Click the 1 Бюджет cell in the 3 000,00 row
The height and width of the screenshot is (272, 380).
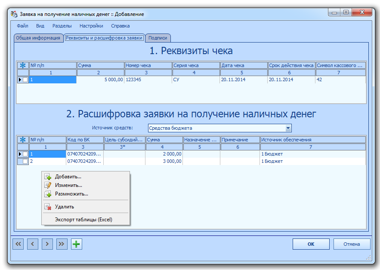pos(312,162)
